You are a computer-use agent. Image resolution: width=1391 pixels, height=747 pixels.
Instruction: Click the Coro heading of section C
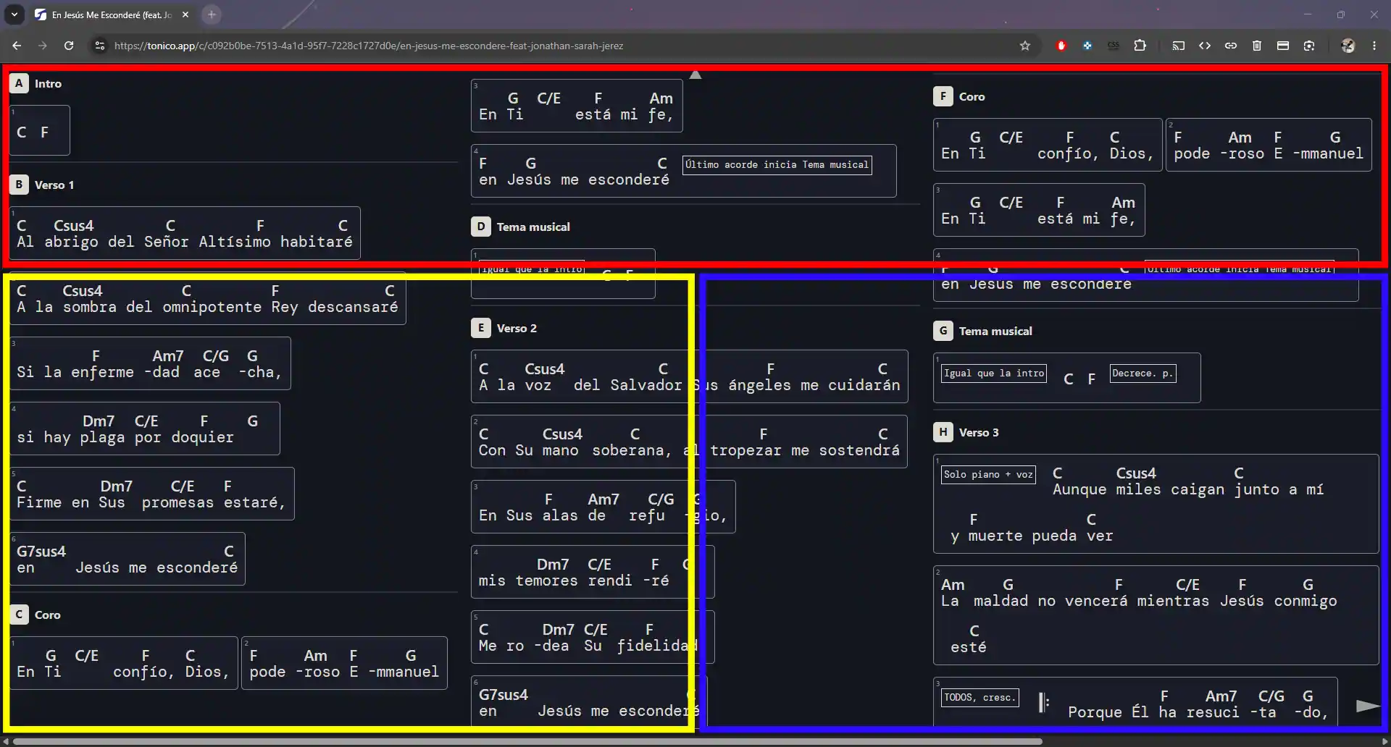point(48,615)
